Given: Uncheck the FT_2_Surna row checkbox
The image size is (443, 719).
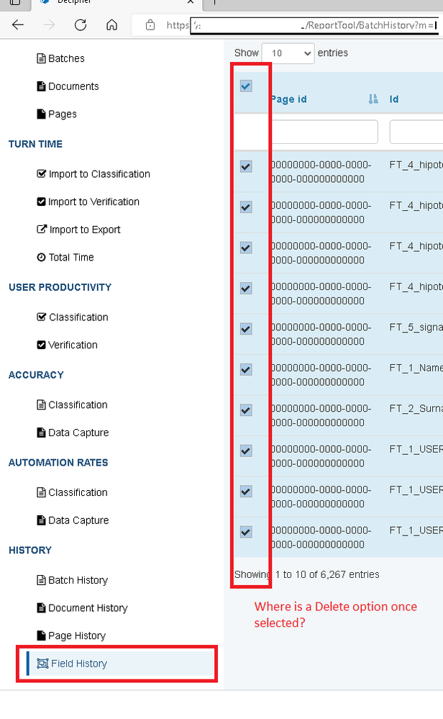Looking at the screenshot, I should (x=246, y=410).
